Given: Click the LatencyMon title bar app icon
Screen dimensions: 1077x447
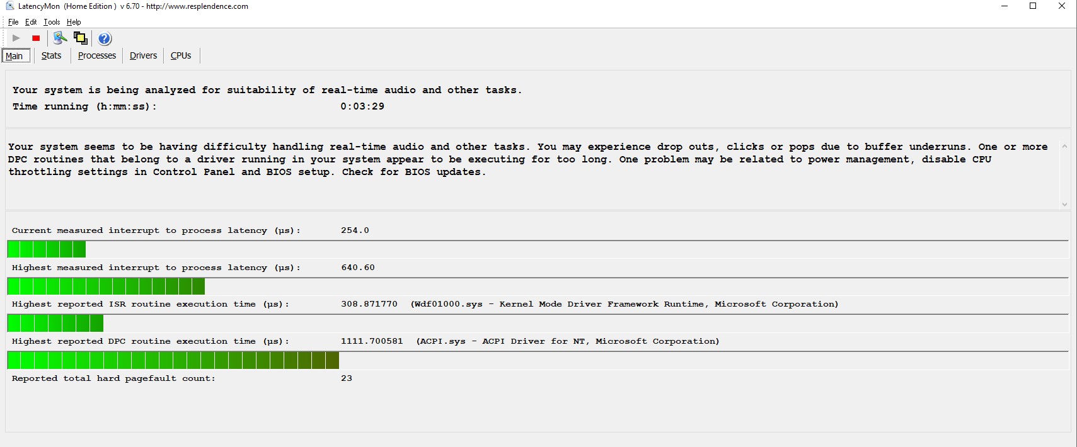Looking at the screenshot, I should pos(9,6).
